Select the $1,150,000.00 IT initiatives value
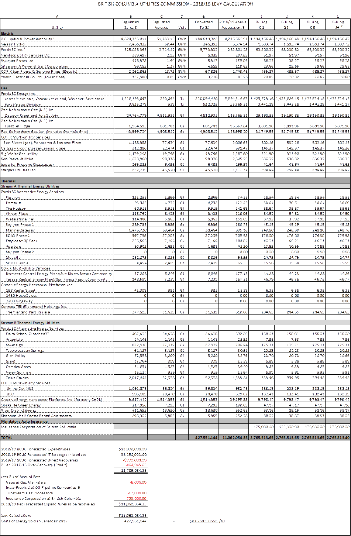The height and width of the screenshot is (536, 351). (133, 454)
